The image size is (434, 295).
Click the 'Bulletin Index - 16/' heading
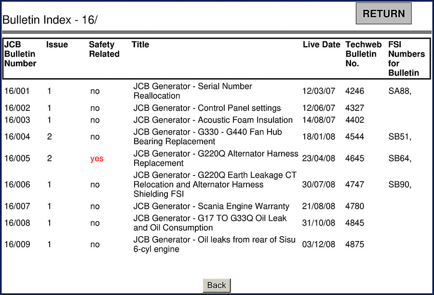pos(50,20)
